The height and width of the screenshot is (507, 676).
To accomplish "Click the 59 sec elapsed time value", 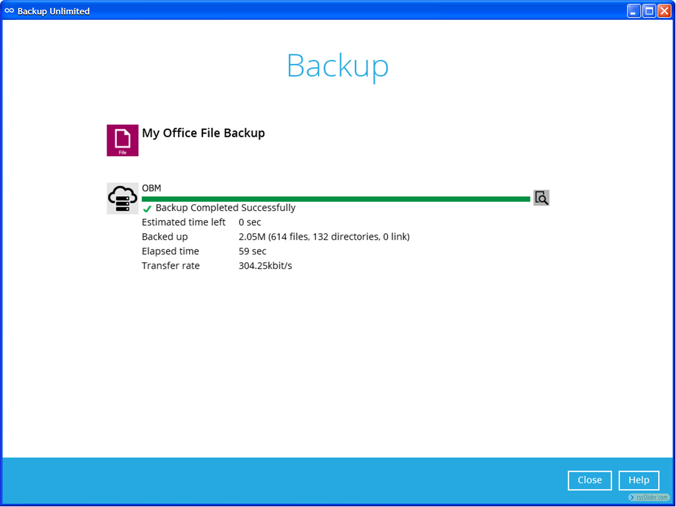I will [252, 251].
